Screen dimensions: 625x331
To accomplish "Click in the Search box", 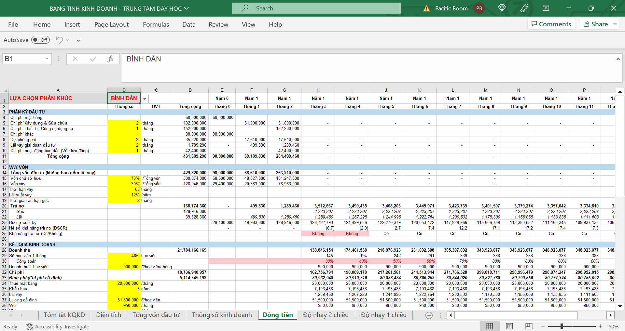I will coord(316,8).
